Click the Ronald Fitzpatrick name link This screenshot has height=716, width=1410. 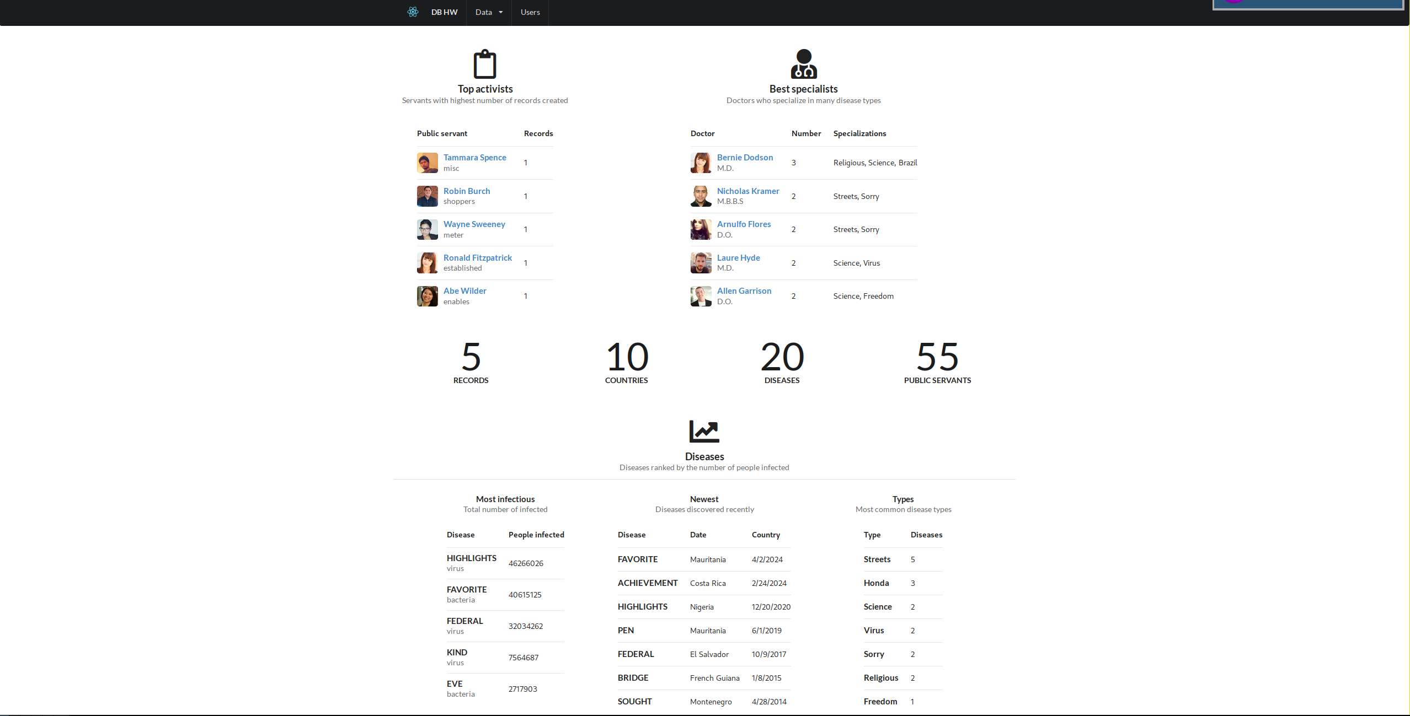click(x=477, y=258)
